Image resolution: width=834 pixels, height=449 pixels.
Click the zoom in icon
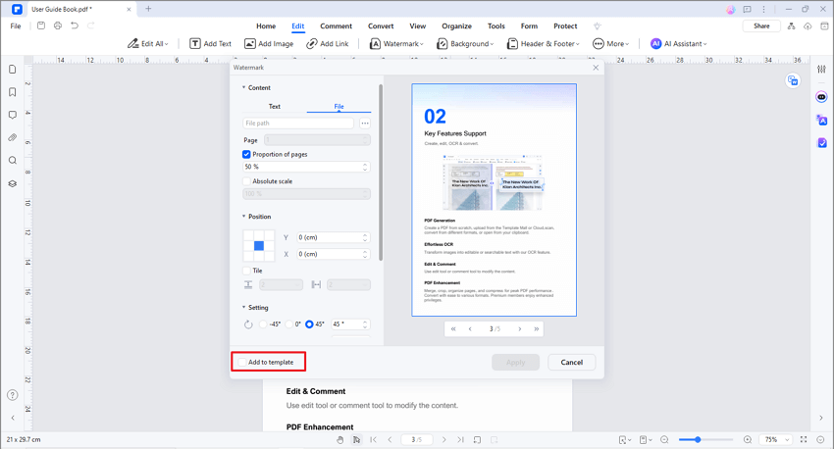(748, 439)
